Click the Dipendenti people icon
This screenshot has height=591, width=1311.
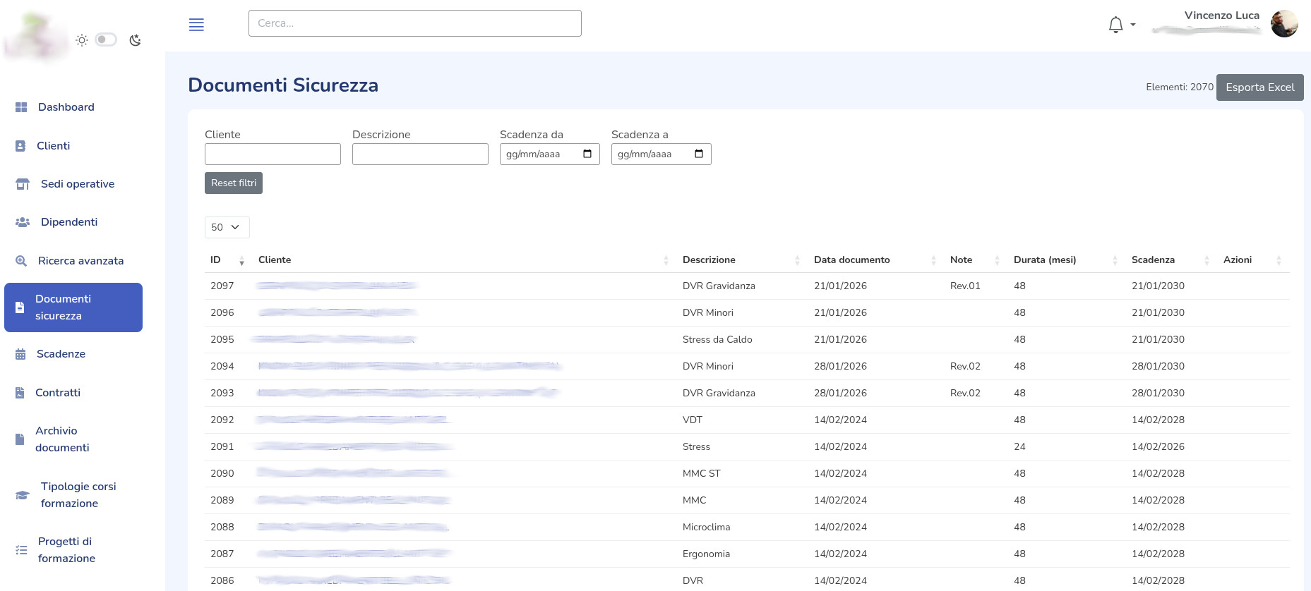(x=23, y=222)
